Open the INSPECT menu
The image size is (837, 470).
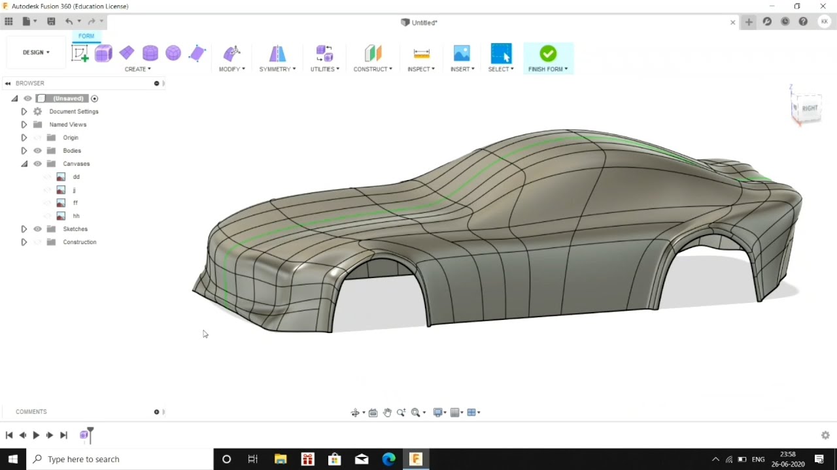[421, 69]
